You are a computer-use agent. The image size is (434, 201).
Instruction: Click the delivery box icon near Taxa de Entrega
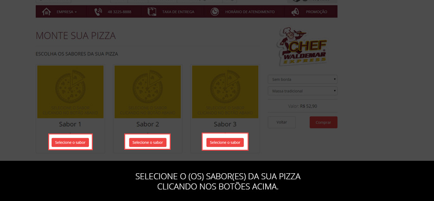click(x=152, y=12)
